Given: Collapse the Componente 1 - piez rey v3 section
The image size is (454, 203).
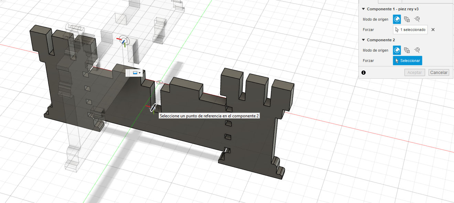Looking at the screenshot, I should [x=364, y=9].
